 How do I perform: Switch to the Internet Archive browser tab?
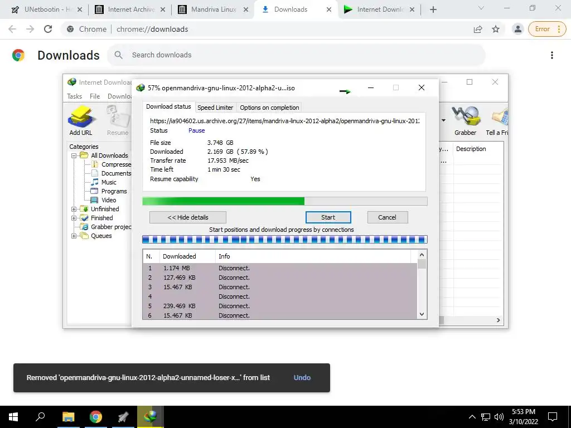click(129, 9)
